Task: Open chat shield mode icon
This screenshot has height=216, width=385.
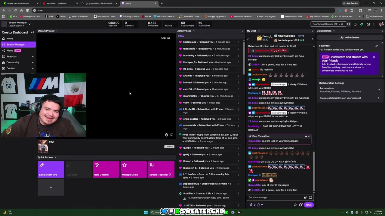Action: (x=295, y=205)
